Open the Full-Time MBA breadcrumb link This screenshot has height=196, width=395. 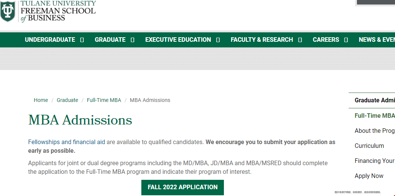tap(104, 100)
